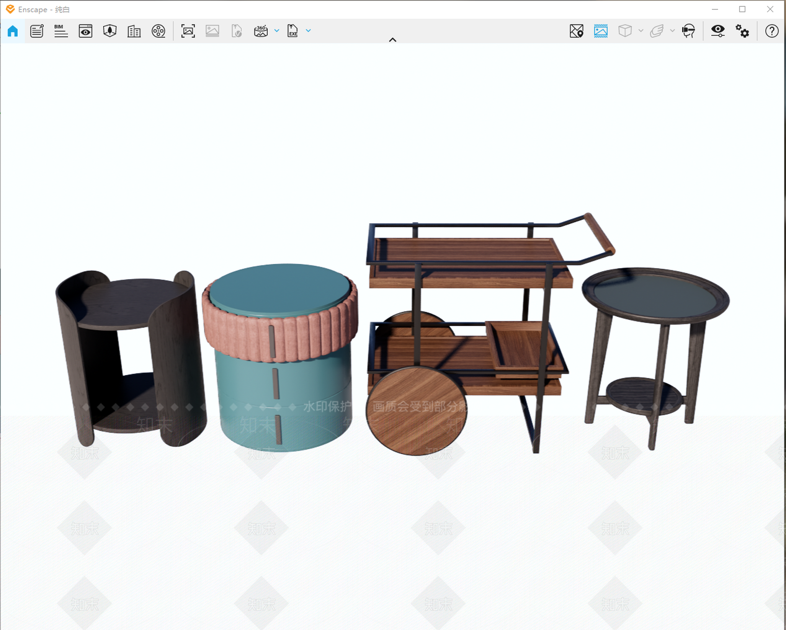The height and width of the screenshot is (630, 786).
Task: Open the minimap location icon
Action: click(576, 31)
